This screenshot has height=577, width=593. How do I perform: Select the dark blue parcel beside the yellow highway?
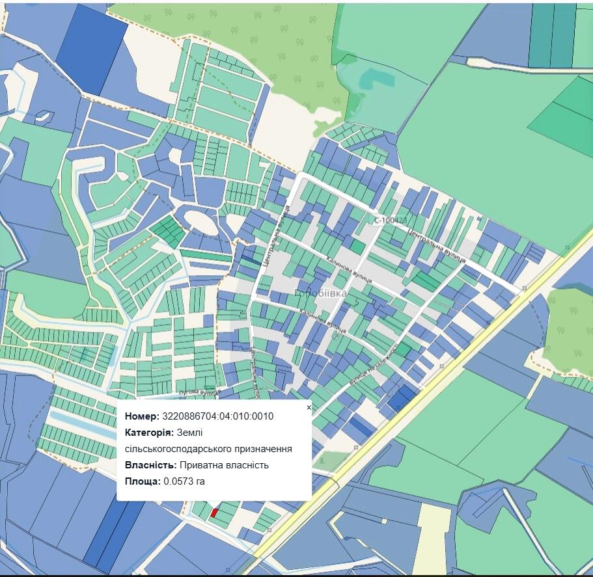[x=402, y=397]
